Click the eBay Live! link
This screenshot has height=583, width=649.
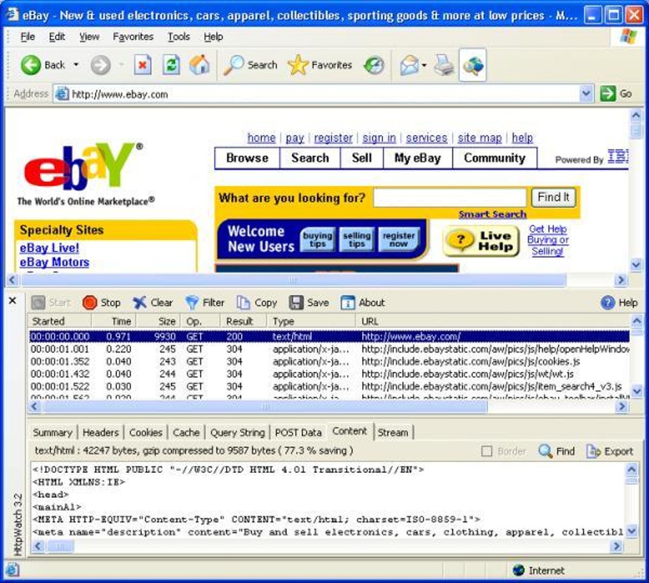[49, 248]
